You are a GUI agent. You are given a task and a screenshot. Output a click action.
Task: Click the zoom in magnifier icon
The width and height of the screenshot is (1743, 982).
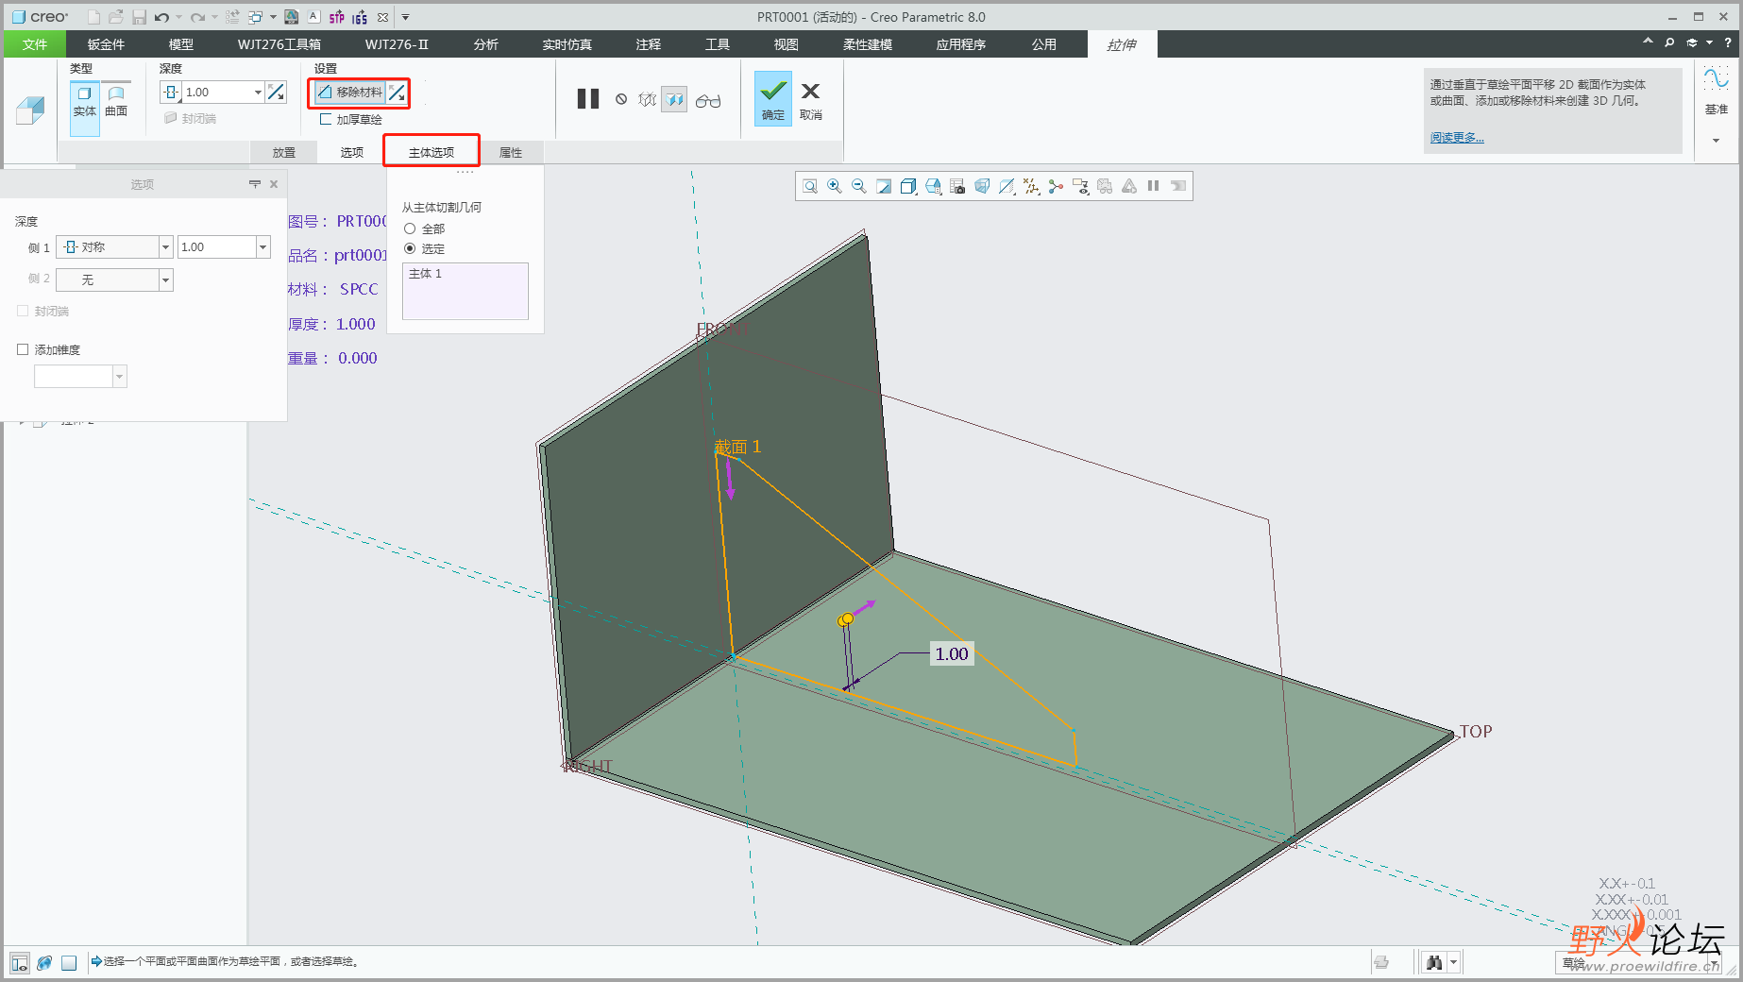point(835,186)
